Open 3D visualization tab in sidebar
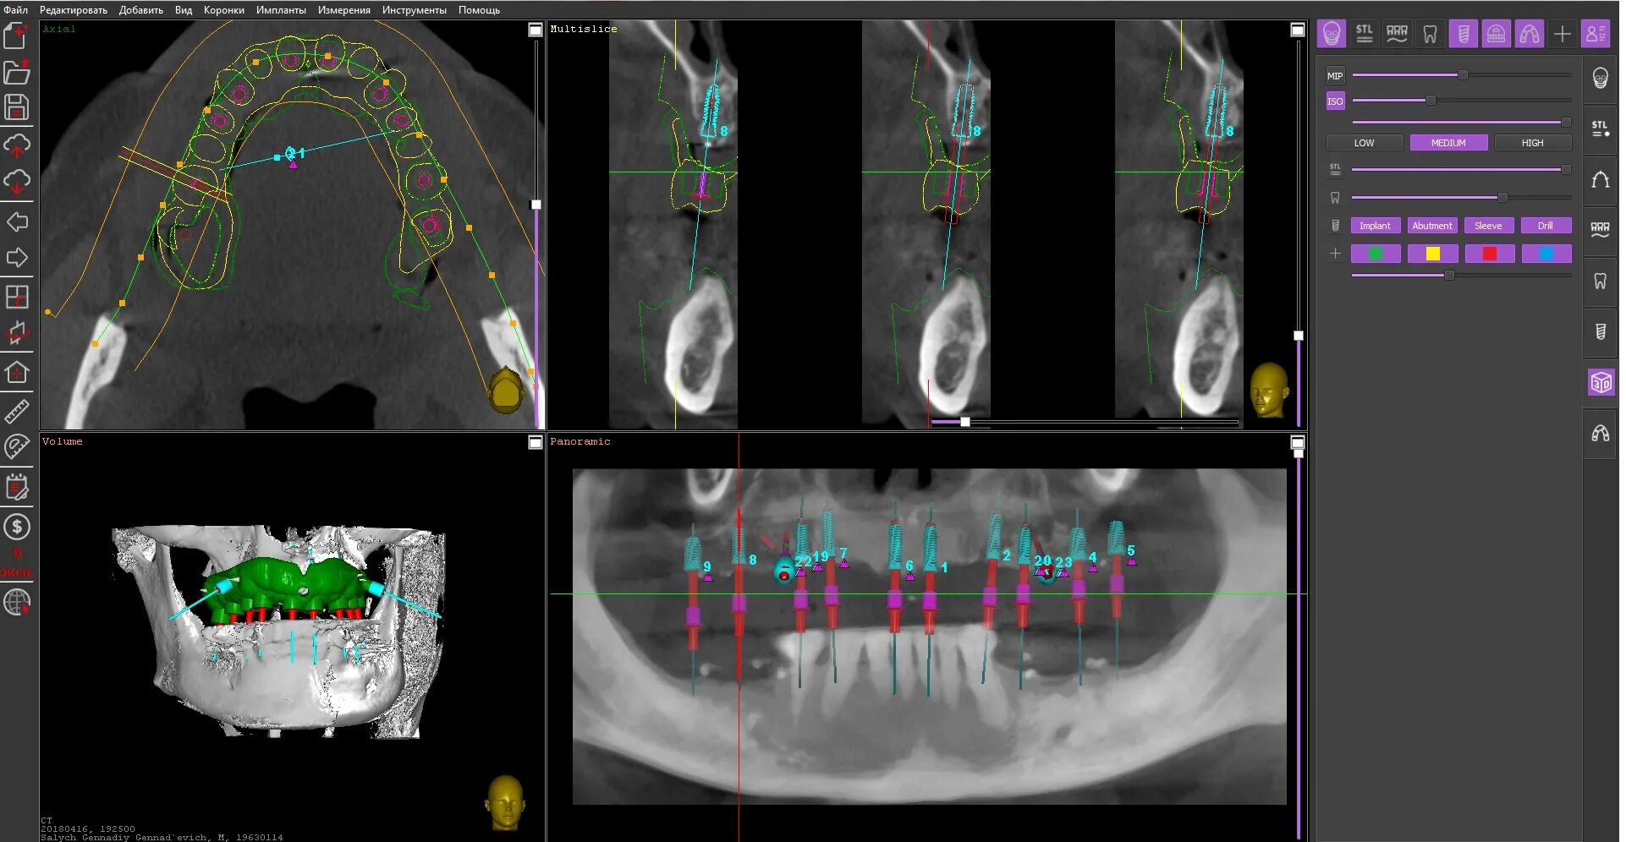This screenshot has width=1626, height=842. click(x=1600, y=382)
